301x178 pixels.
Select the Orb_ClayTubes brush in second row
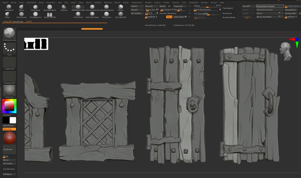point(92,15)
